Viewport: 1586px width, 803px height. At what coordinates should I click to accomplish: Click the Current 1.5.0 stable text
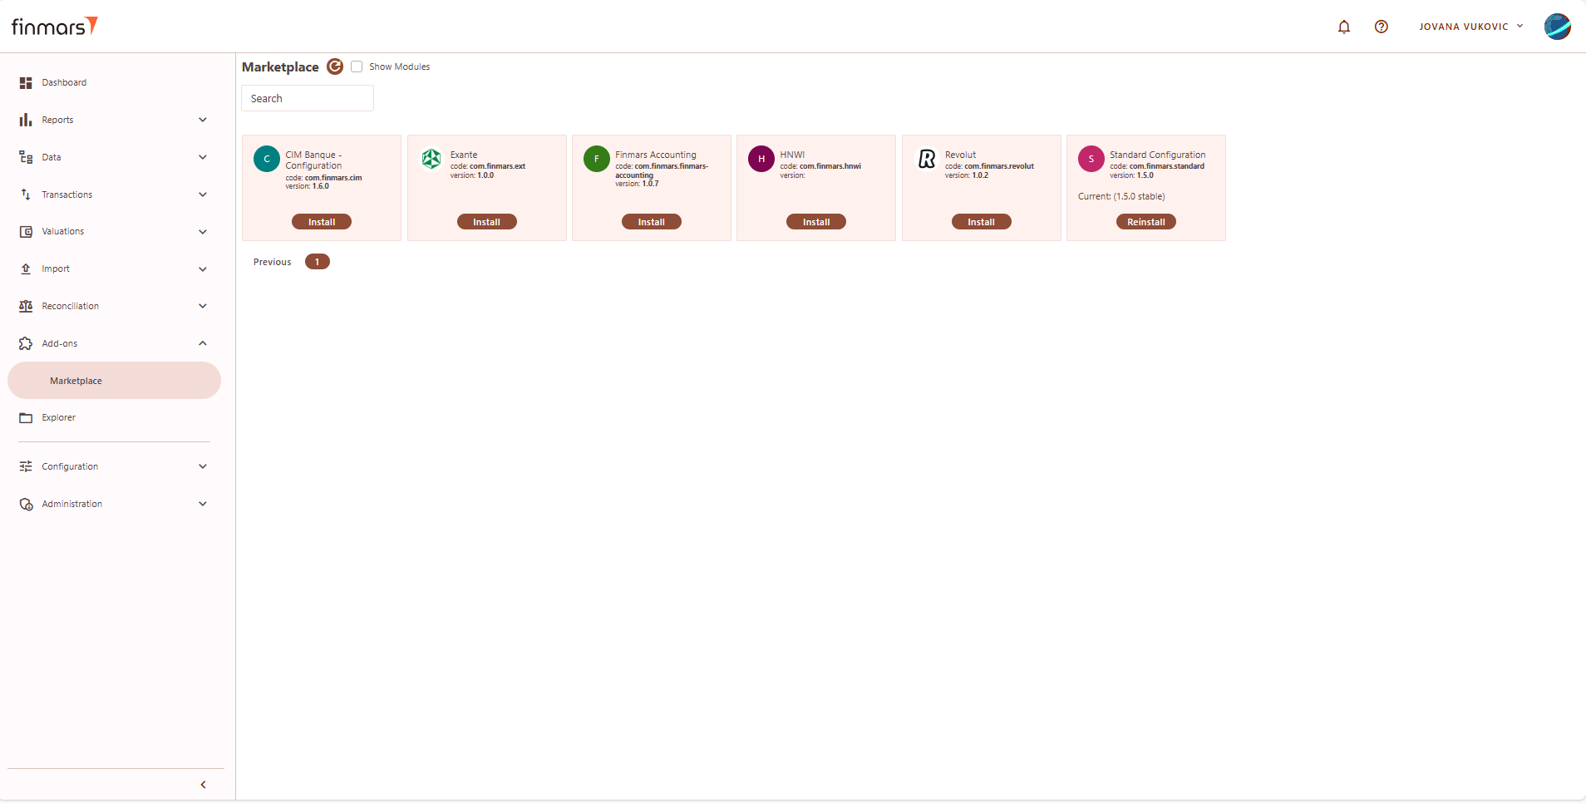pos(1121,196)
